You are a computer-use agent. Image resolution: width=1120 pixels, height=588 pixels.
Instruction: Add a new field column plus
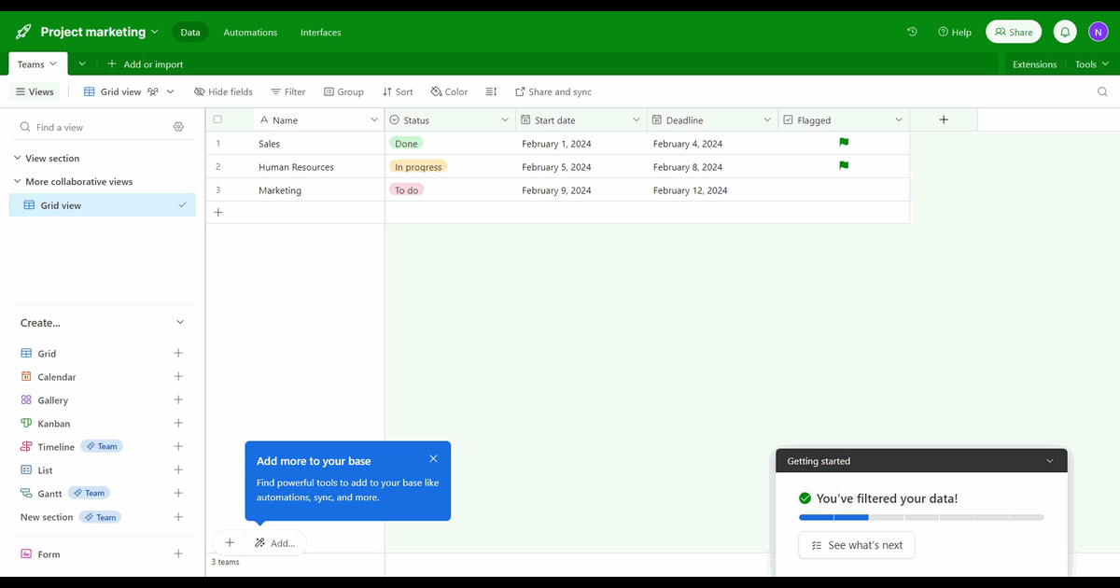click(x=944, y=119)
